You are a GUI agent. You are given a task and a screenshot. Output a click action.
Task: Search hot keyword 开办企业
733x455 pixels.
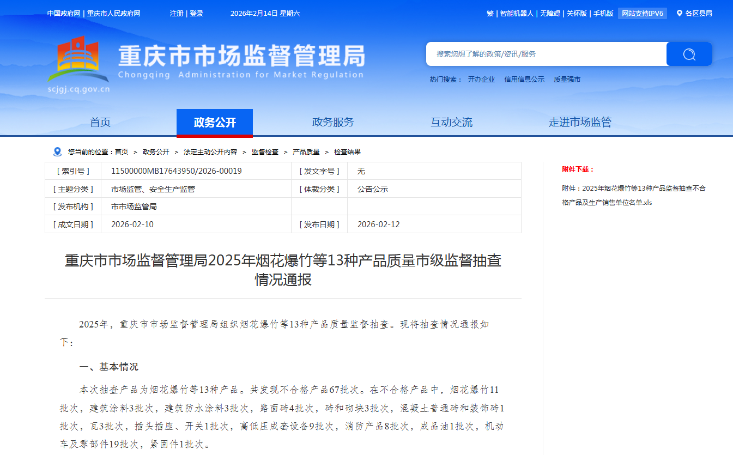click(481, 80)
